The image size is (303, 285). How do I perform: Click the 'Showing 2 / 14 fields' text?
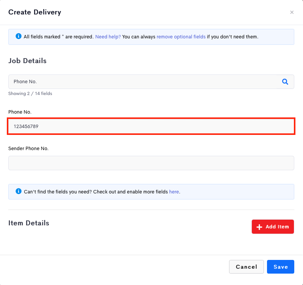click(x=30, y=93)
